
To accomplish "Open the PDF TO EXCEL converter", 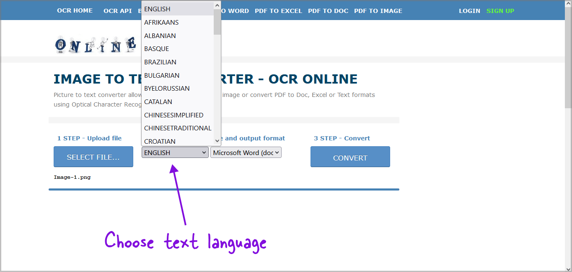I will [278, 10].
